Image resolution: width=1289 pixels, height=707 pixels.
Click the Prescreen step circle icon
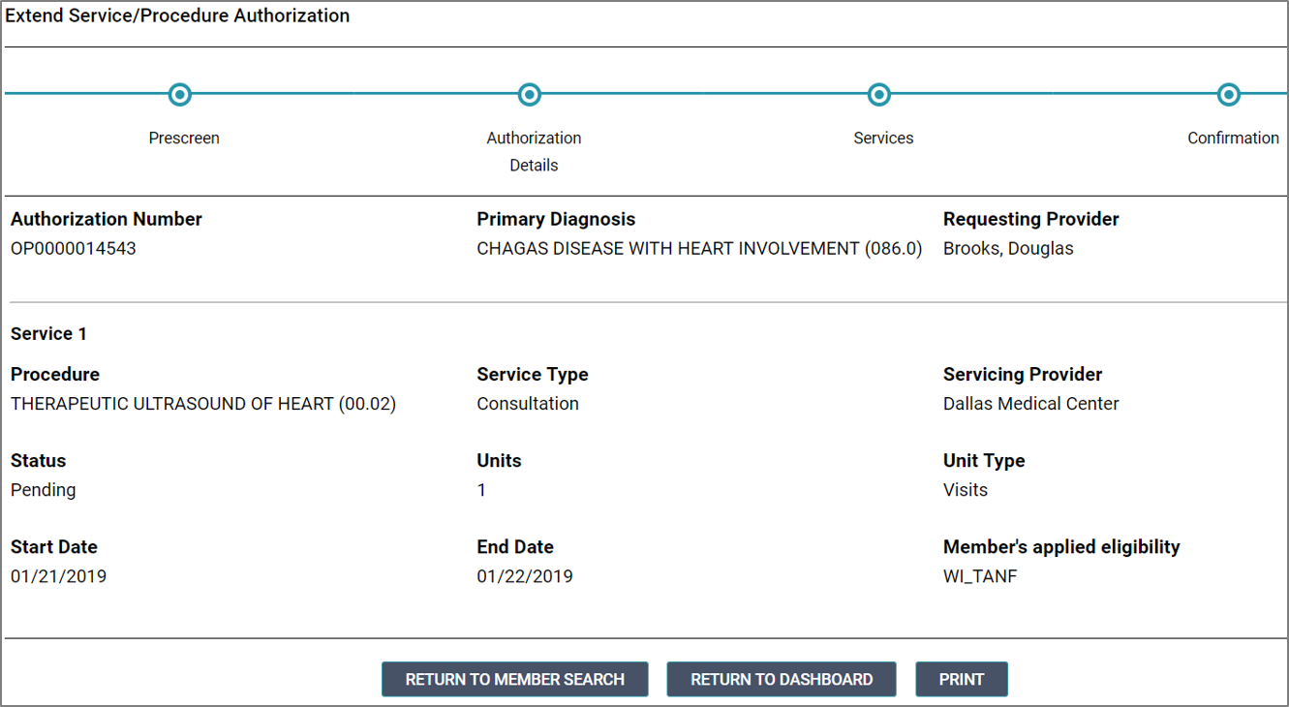[179, 94]
